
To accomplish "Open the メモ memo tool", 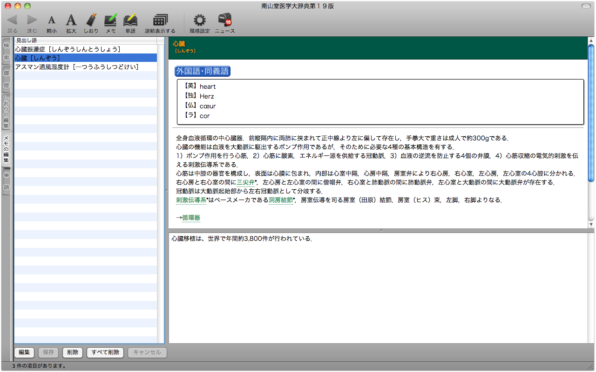I will [x=111, y=20].
